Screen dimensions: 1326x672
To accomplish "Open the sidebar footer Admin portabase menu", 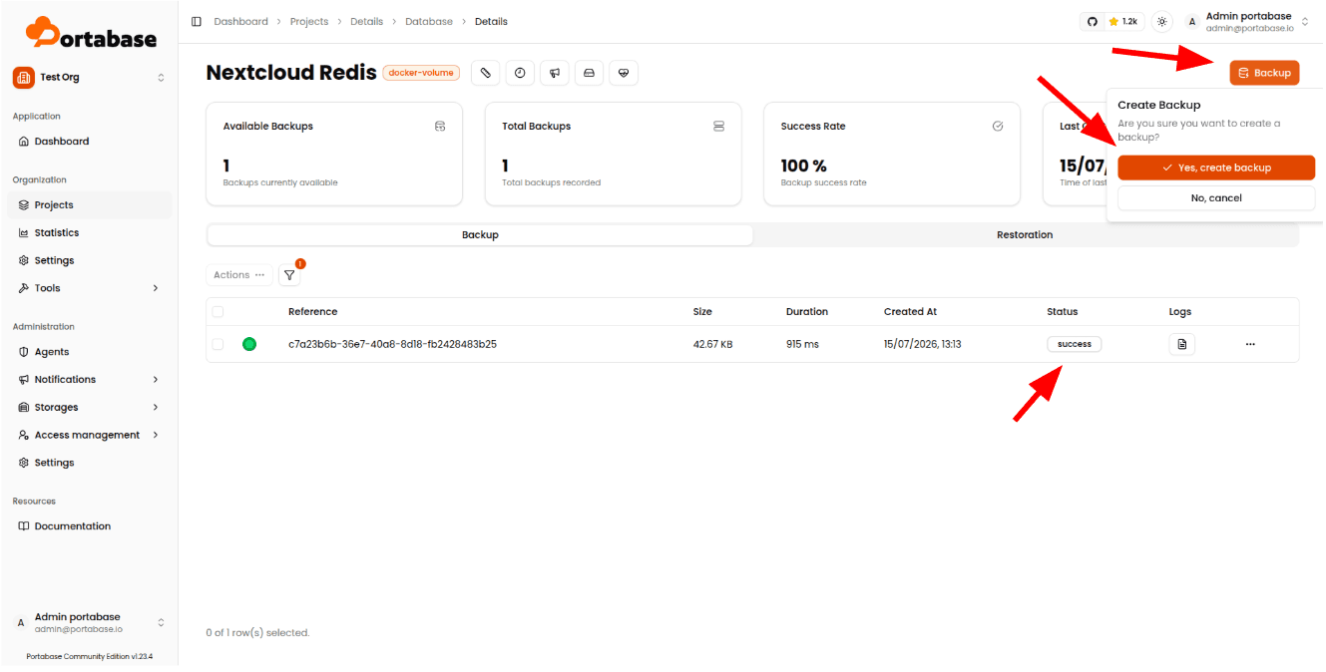I will pos(89,622).
